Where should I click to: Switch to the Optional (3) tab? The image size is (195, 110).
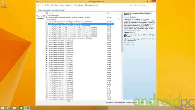point(40,18)
